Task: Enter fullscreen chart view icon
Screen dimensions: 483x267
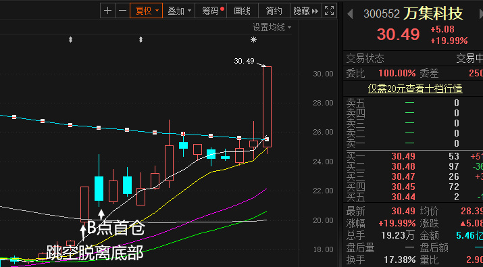Action: 329,11
